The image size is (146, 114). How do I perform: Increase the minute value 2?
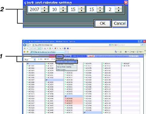119,8
